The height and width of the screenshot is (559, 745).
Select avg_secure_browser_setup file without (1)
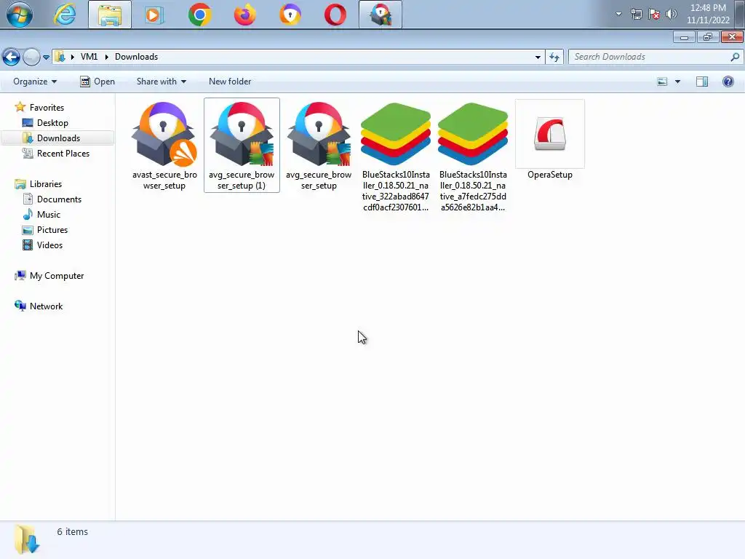(x=319, y=145)
